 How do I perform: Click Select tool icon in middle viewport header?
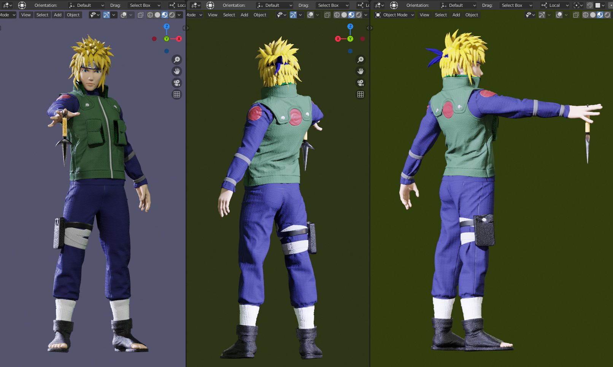210,5
